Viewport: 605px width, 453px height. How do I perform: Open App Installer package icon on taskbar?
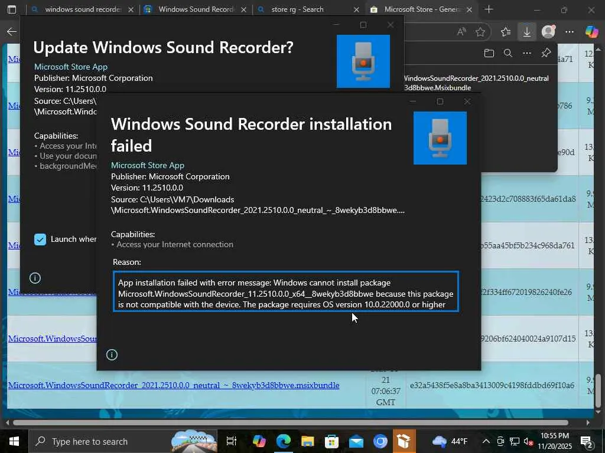click(404, 441)
